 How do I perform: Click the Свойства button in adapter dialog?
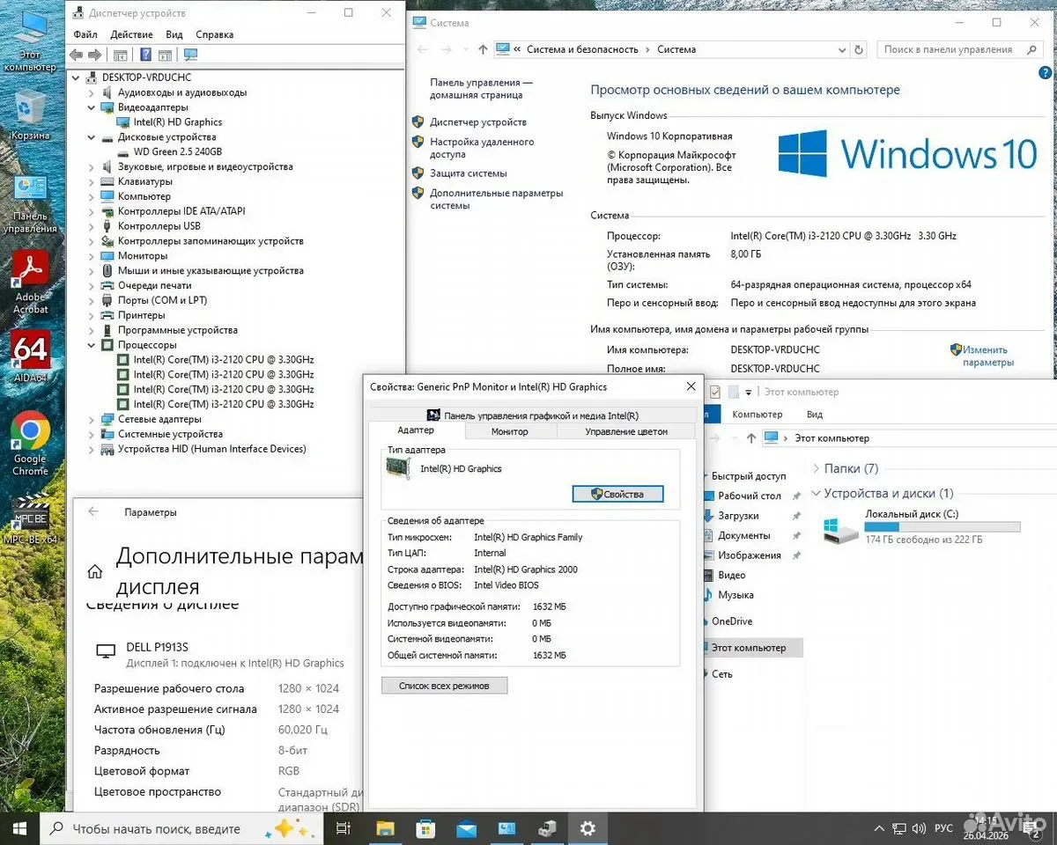[617, 495]
